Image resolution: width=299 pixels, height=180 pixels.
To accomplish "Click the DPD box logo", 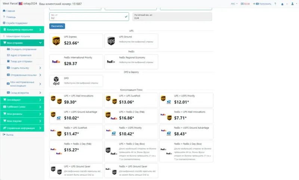I will click(56, 81).
